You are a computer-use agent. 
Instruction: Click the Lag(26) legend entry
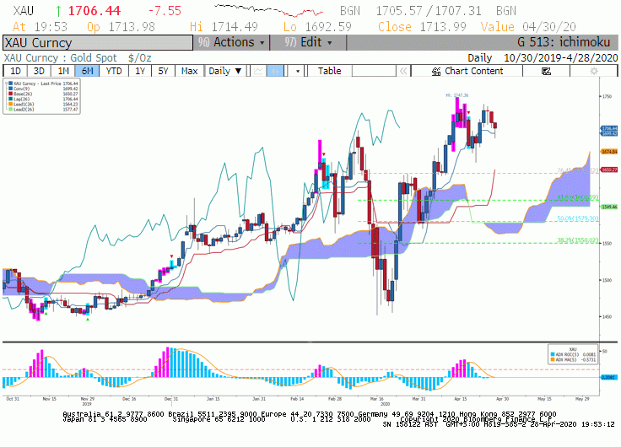pos(43,99)
